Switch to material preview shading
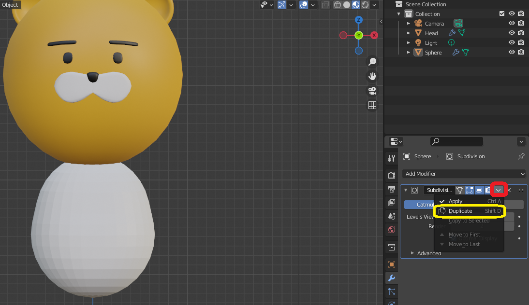Screen dimensions: 529x305 356,5
